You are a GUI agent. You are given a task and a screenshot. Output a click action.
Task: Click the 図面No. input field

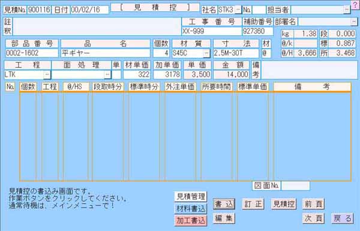tap(295, 186)
